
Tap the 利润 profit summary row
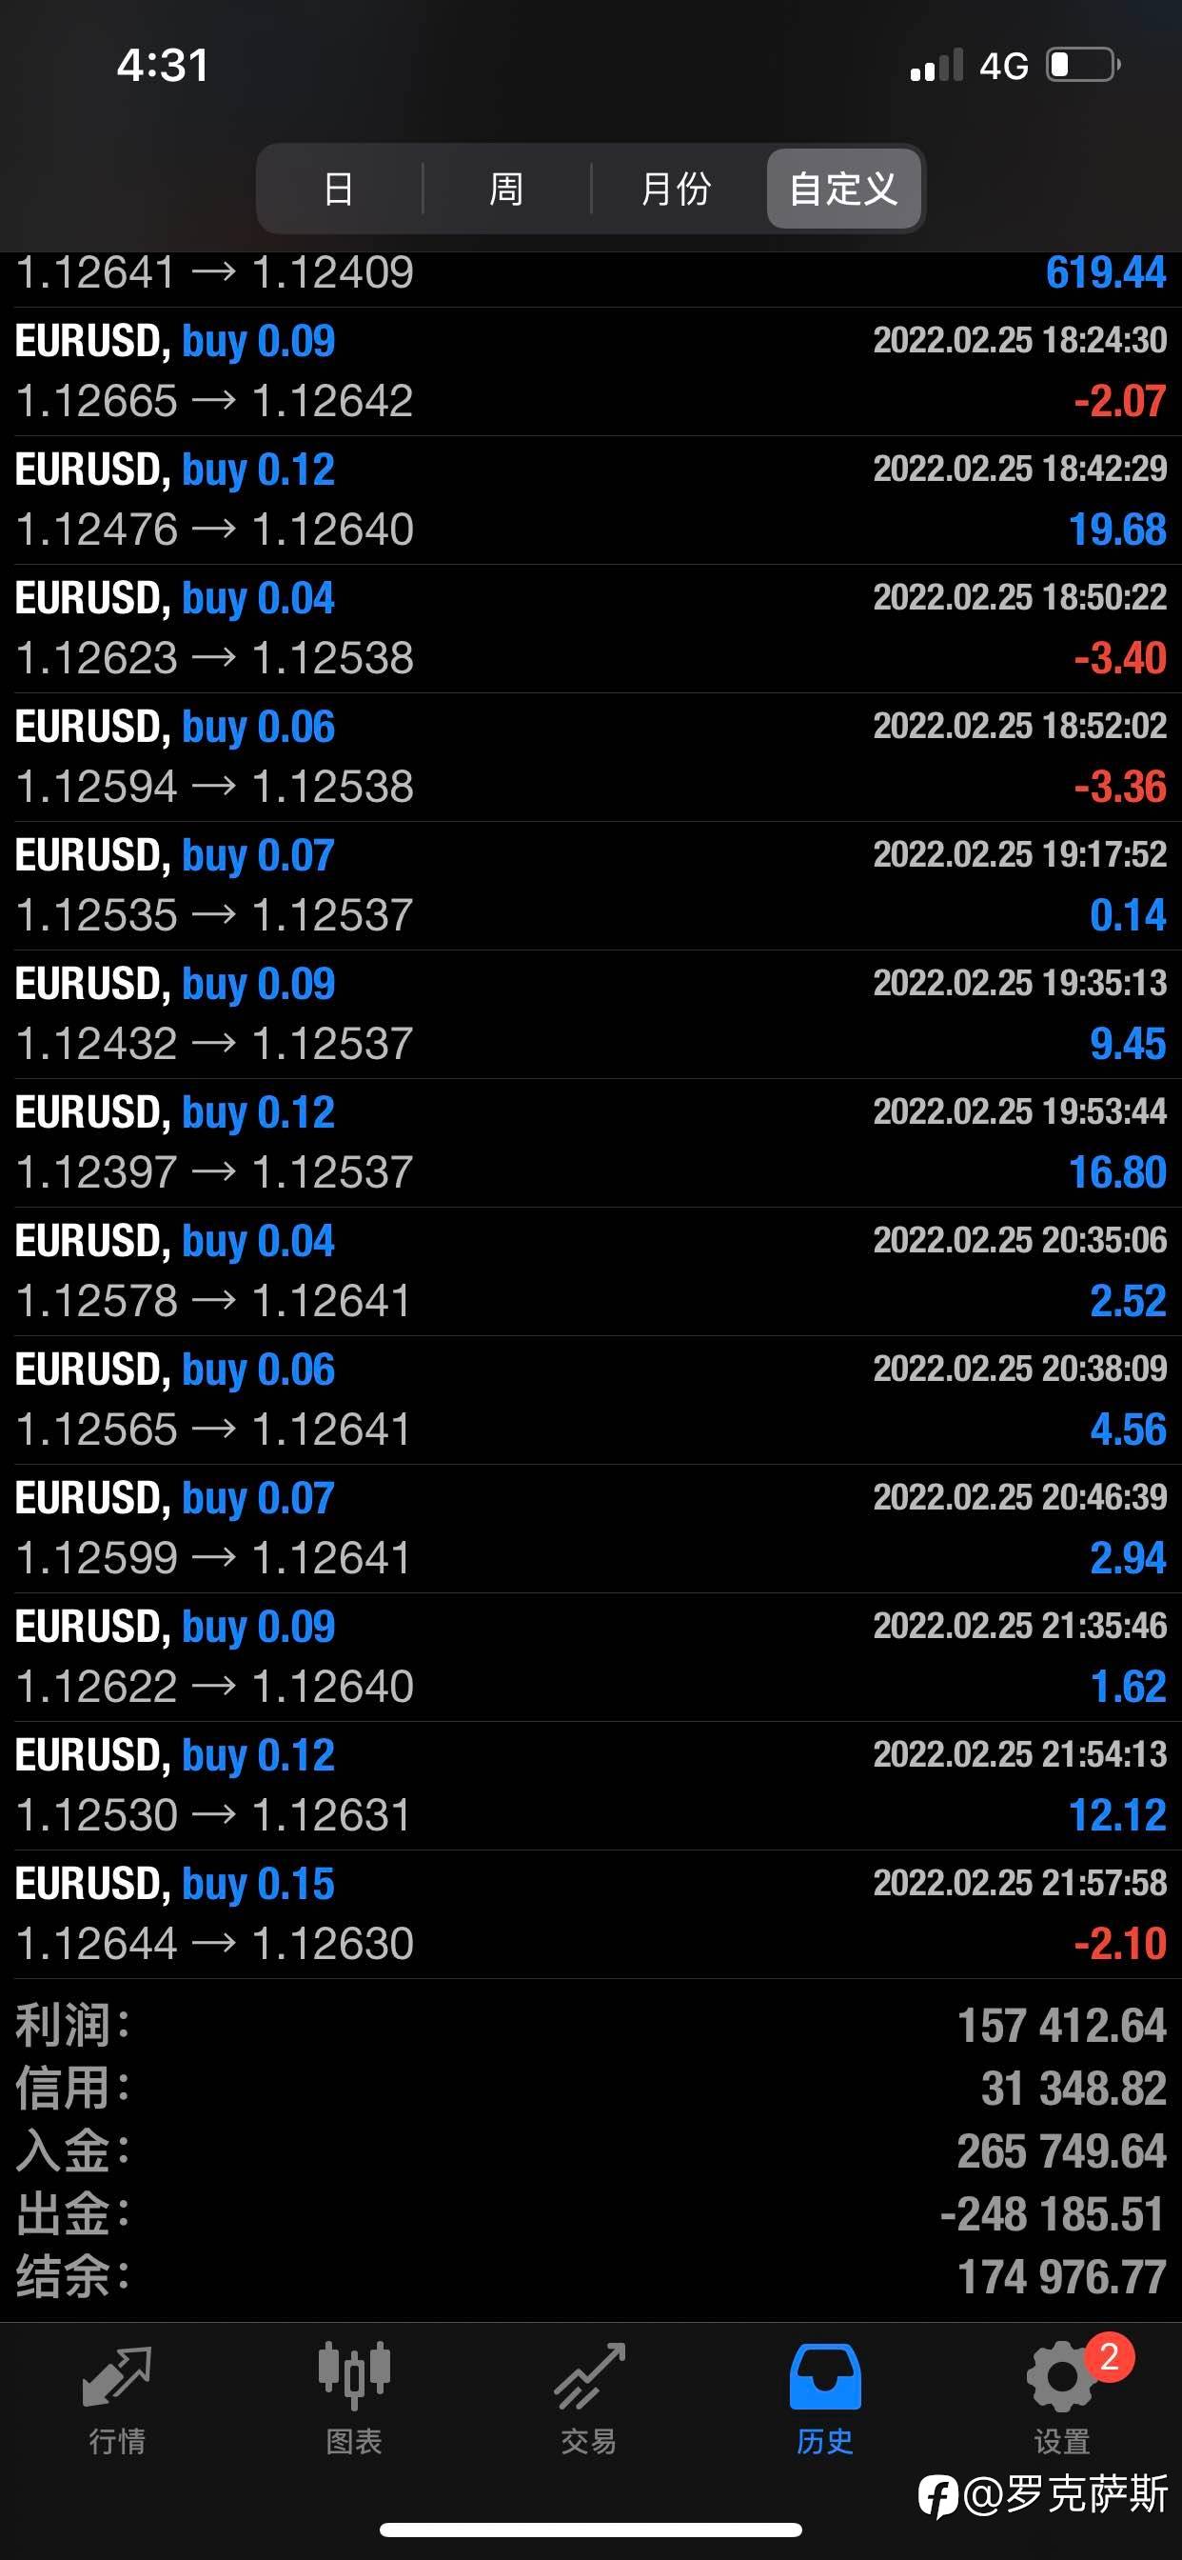591,2026
